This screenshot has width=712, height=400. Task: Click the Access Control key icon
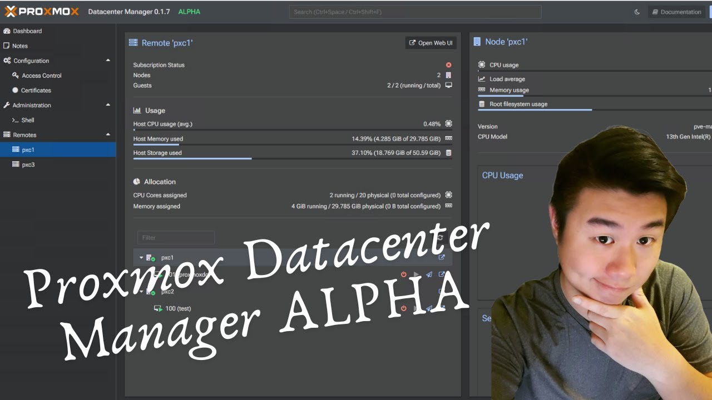point(16,76)
